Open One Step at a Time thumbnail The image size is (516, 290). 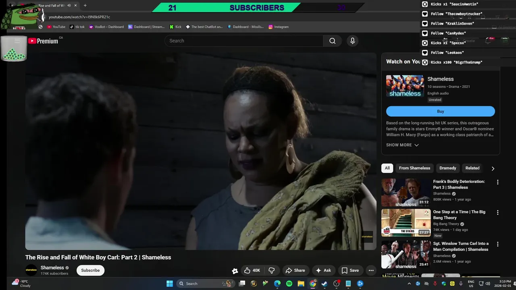pos(406,223)
